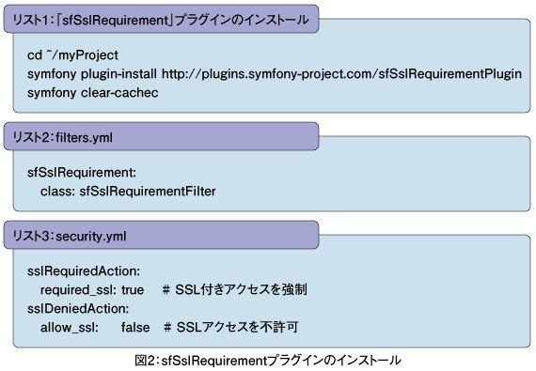This screenshot has height=371, width=536.
Task: Click the figure caption 図2 text
Action: click(268, 361)
